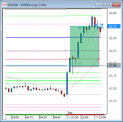Screen dimensions: 123x122
Task: Minimize the S.NVDA chart window
Action: (x=99, y=5)
